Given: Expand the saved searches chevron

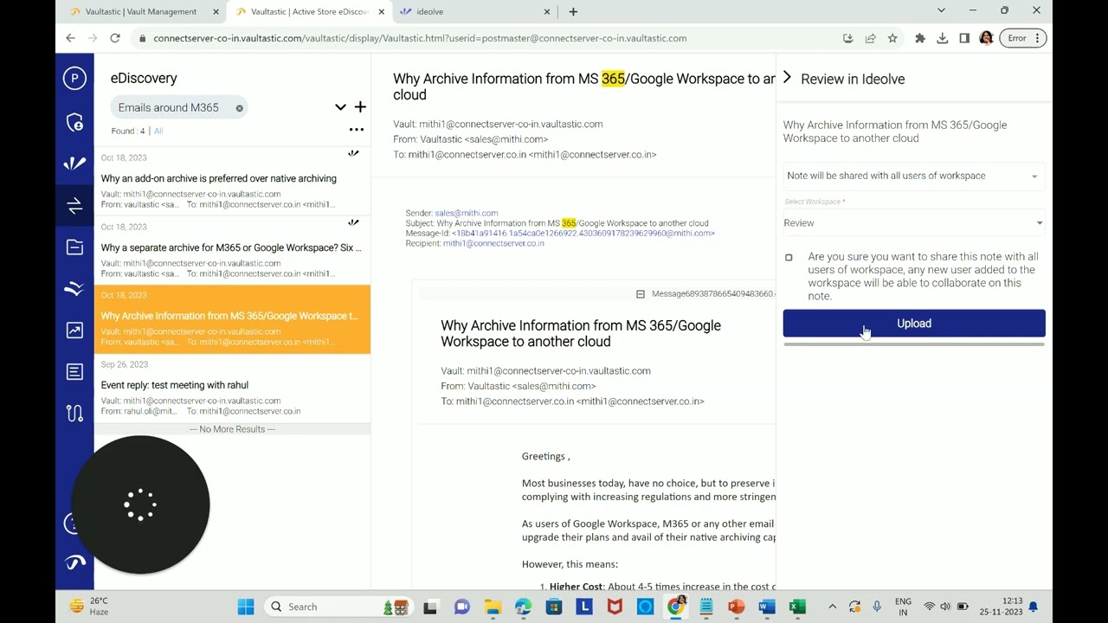Looking at the screenshot, I should click(x=340, y=107).
